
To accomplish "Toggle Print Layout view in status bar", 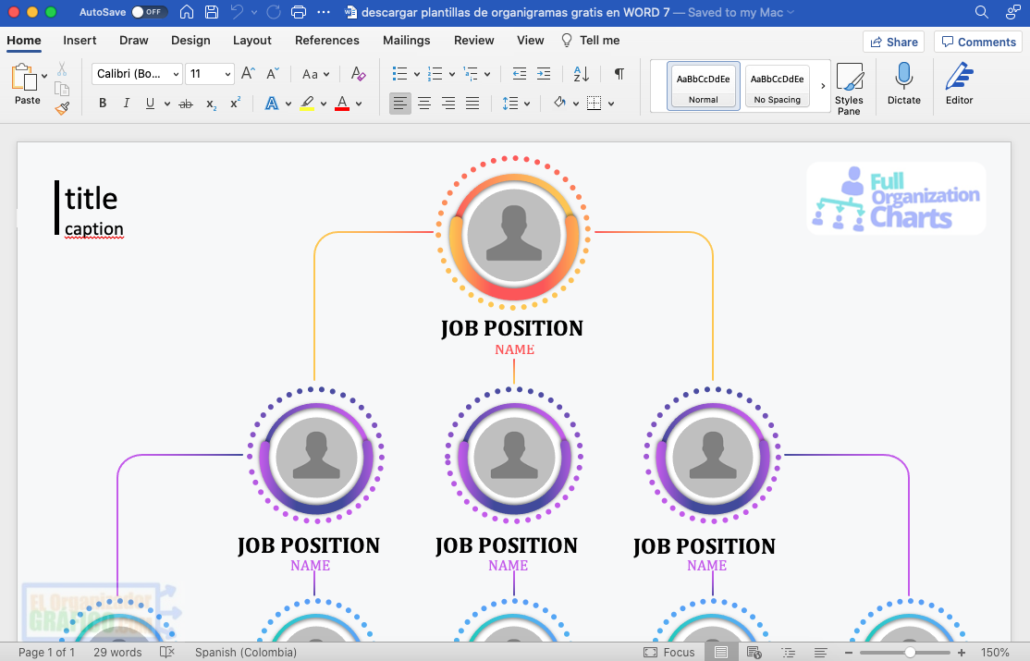I will (x=721, y=652).
